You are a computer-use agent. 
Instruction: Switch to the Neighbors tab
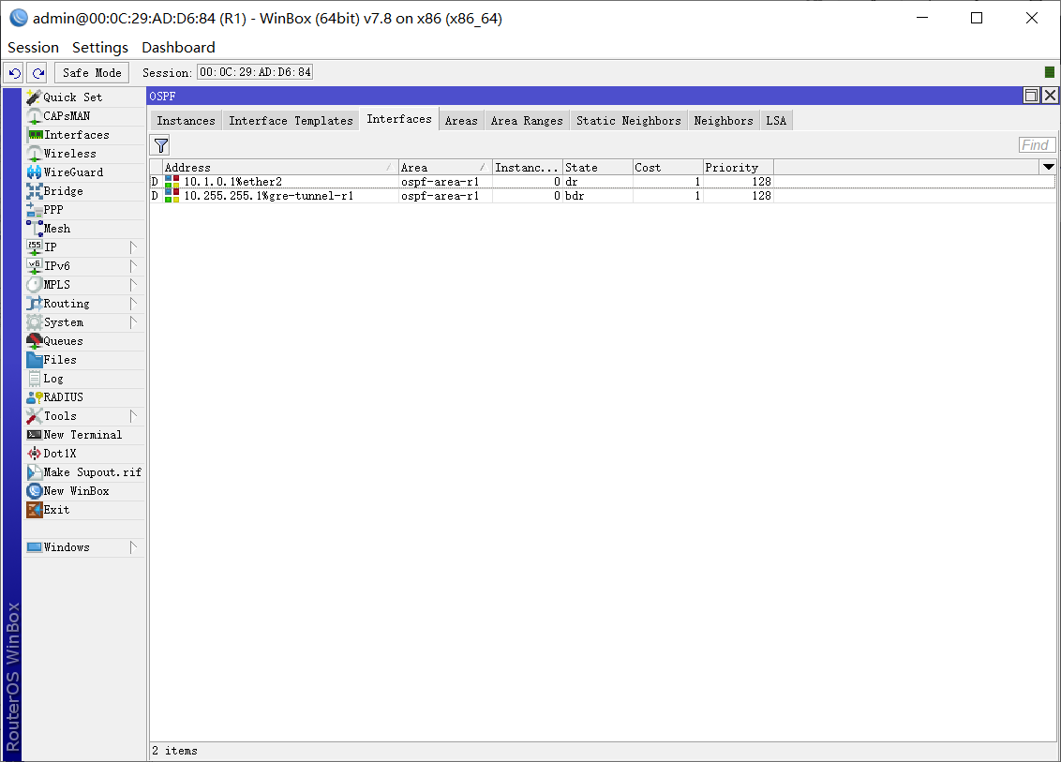[x=724, y=121]
